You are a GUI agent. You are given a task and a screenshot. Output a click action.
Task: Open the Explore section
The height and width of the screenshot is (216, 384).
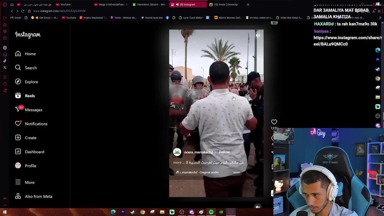[x=26, y=82]
